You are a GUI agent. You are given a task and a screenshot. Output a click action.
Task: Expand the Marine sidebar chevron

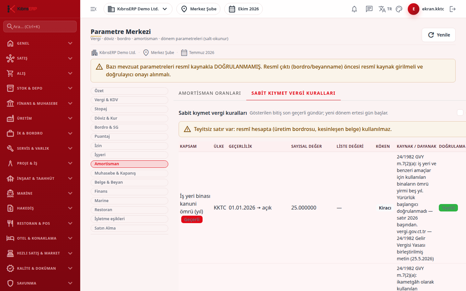pyautogui.click(x=70, y=193)
